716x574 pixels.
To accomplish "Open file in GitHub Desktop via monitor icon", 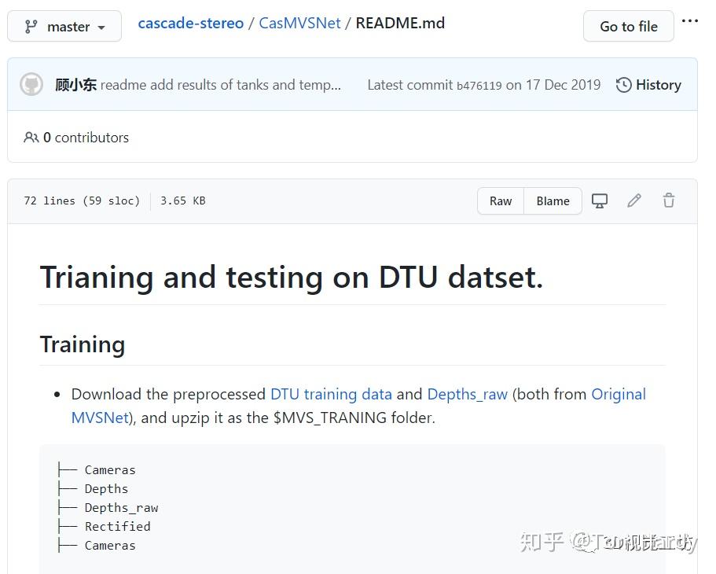I will (x=600, y=201).
